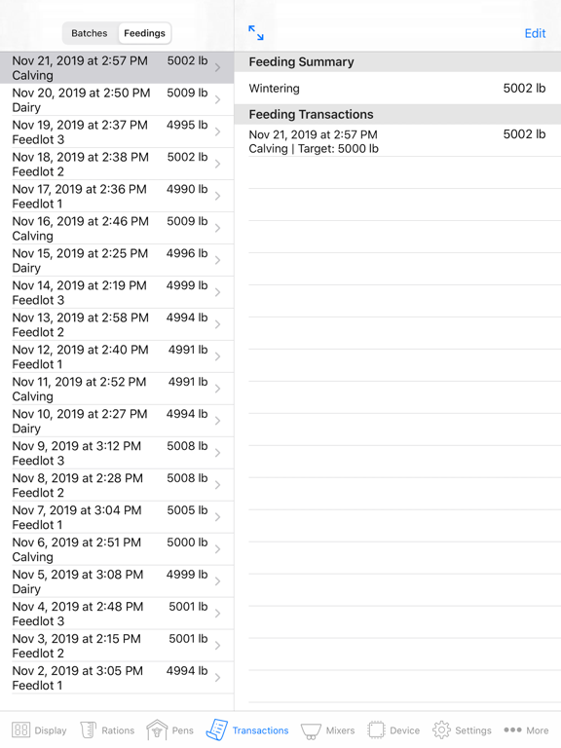Screen dimensions: 561x748
Task: Choose the Nov 2 Feedlot 1 feeding
Action: click(117, 678)
